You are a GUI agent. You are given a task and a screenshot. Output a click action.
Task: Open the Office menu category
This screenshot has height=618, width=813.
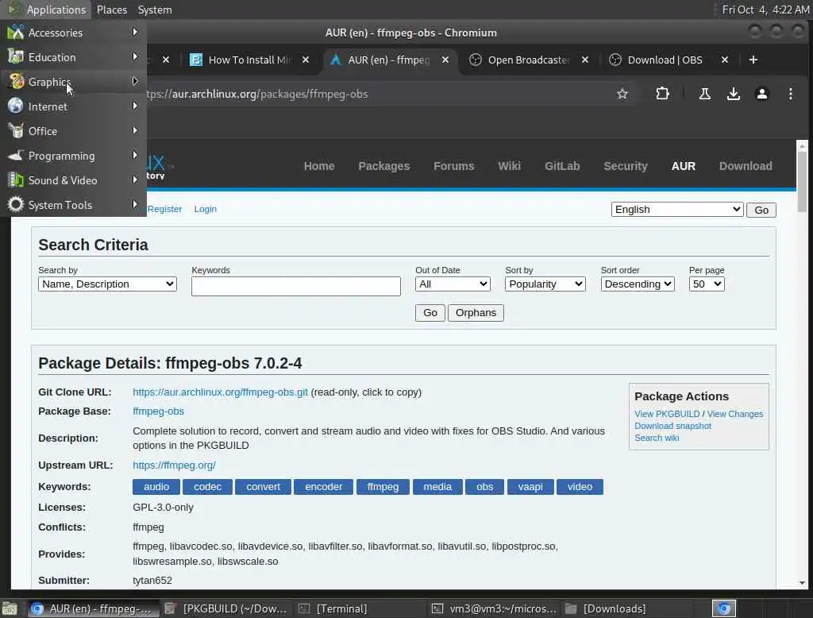click(x=73, y=131)
